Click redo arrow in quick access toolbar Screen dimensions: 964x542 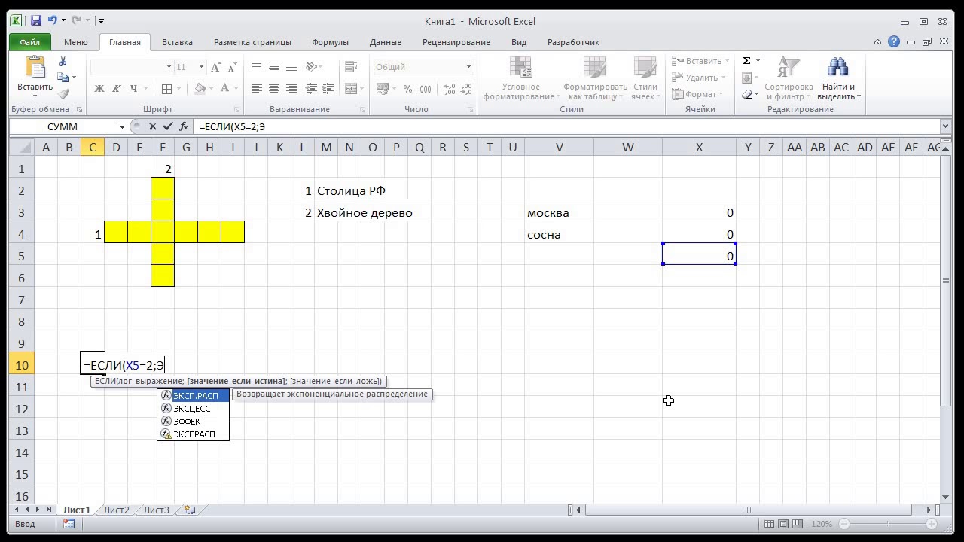77,21
